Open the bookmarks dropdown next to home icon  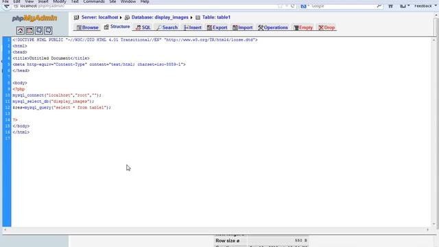coord(405,5)
